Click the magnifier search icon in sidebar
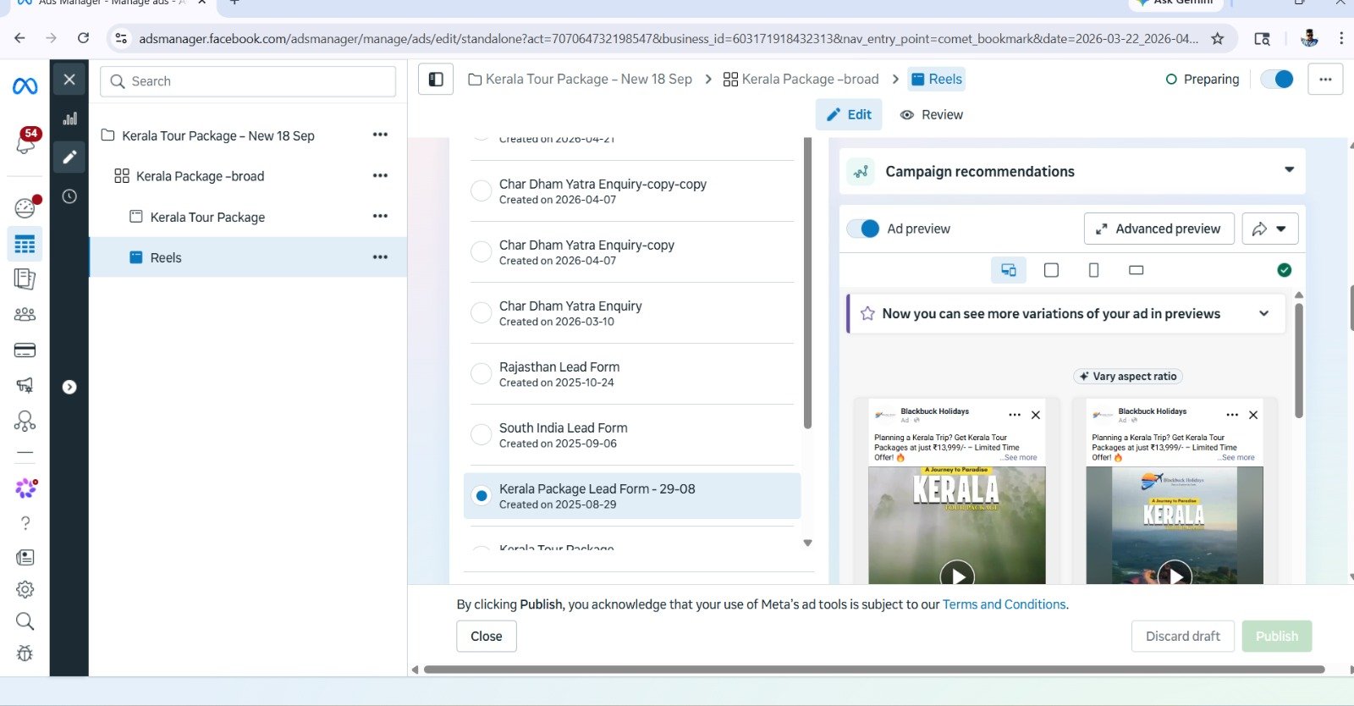 coord(25,622)
